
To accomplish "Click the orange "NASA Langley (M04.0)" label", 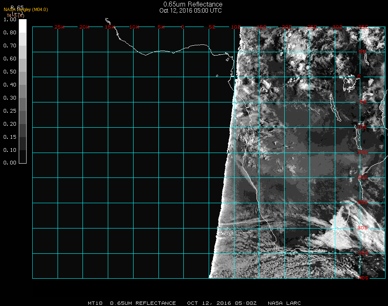I will (x=26, y=9).
